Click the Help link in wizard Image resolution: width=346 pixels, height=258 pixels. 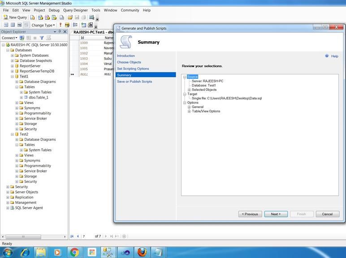334,56
